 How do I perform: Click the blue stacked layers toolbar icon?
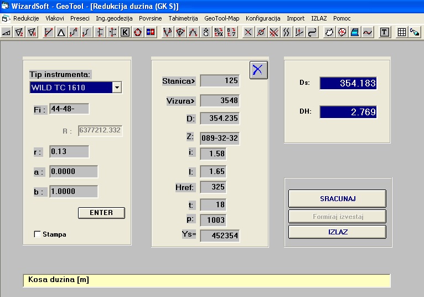(355, 33)
